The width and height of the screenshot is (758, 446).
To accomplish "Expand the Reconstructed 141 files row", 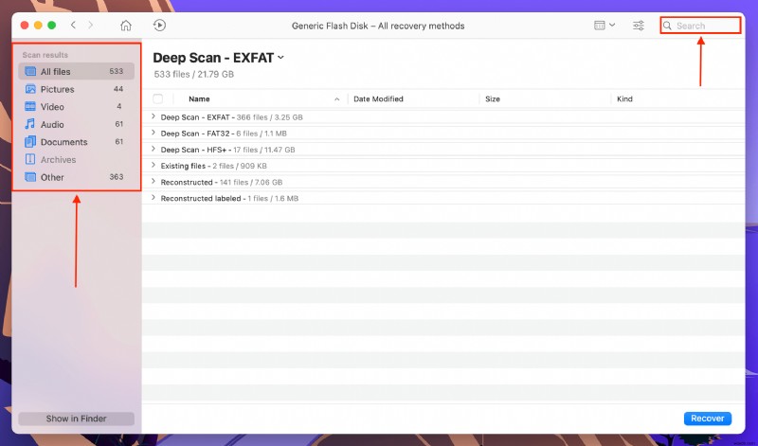I will point(153,181).
